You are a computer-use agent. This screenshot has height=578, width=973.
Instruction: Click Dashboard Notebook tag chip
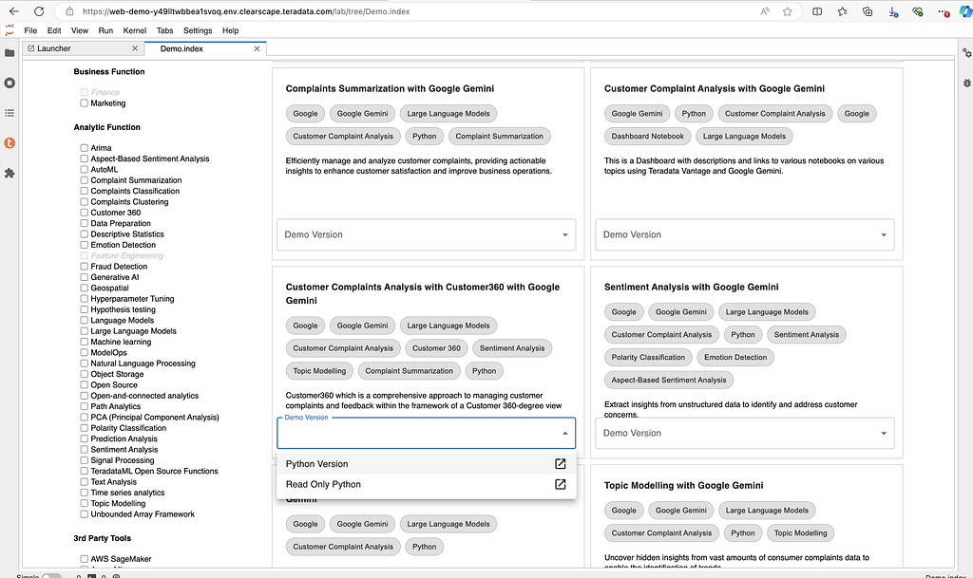647,137
